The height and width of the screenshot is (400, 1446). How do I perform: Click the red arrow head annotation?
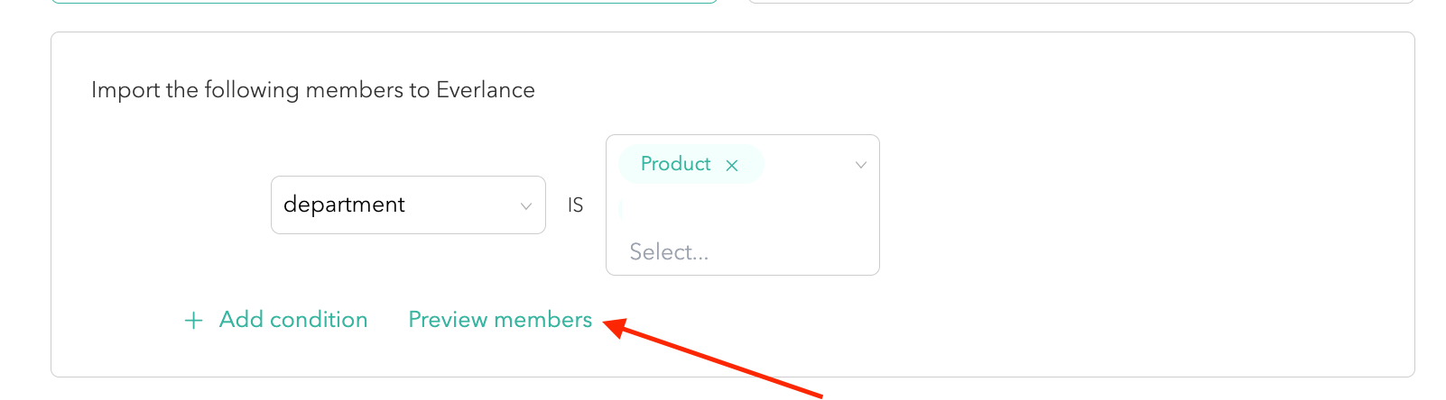(615, 326)
